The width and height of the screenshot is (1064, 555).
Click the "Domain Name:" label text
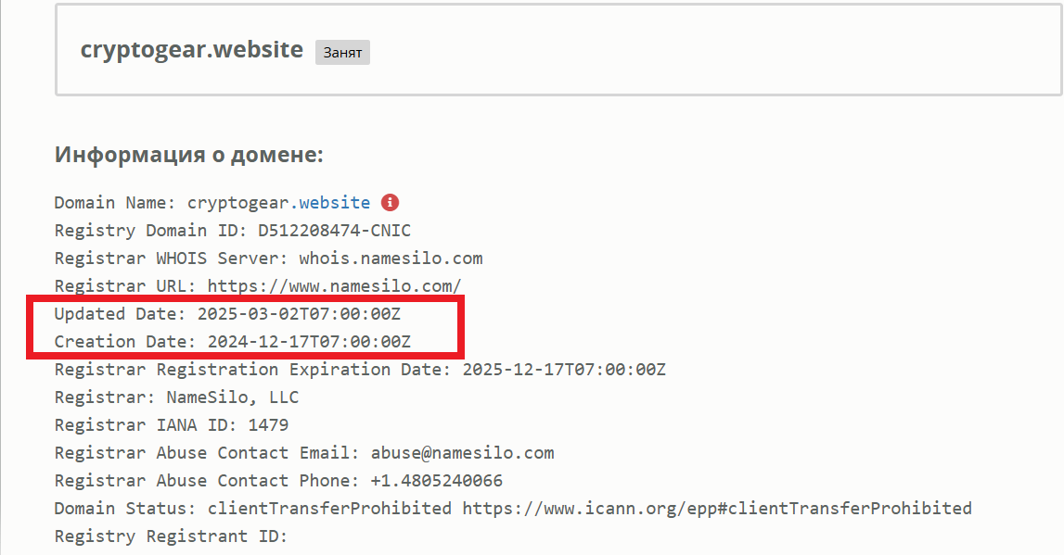point(115,203)
